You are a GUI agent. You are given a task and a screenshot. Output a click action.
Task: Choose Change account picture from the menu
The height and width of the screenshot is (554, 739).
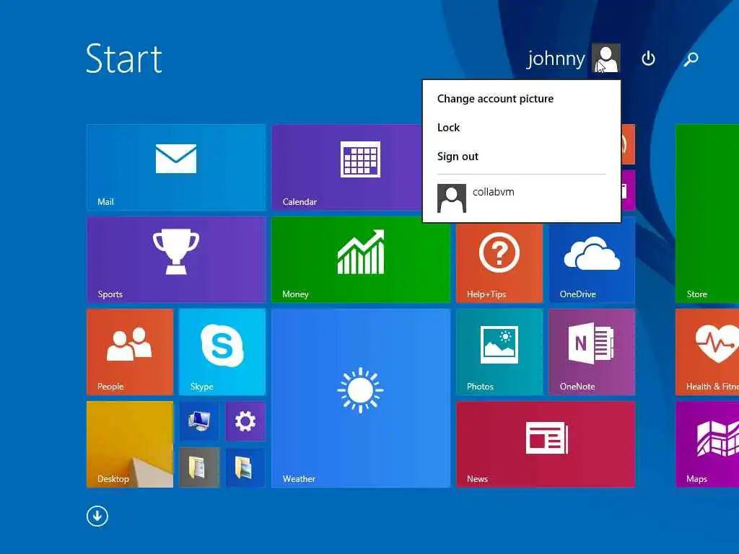(x=495, y=99)
